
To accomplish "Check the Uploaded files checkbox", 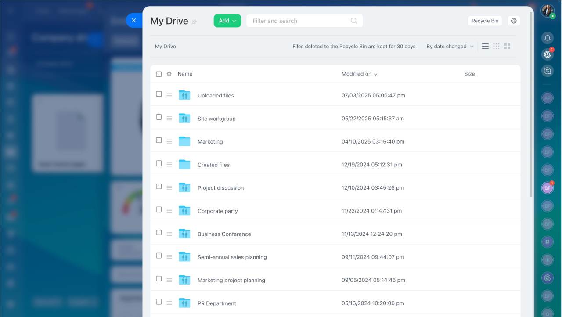I will point(159,94).
